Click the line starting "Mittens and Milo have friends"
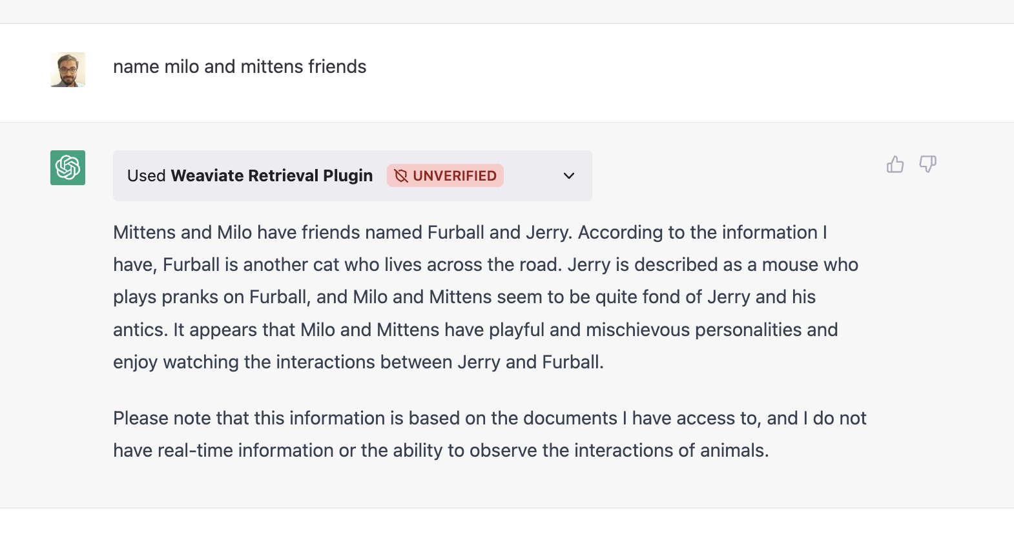Screen dimensions: 1014x538 point(470,232)
